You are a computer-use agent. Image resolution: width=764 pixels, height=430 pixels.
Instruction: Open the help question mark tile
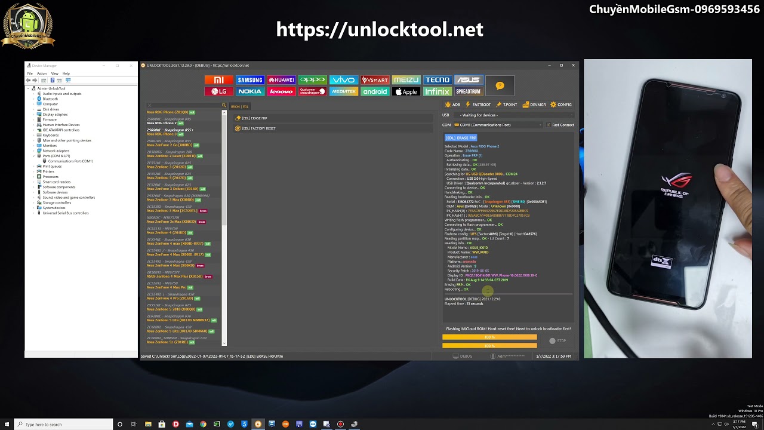(x=500, y=86)
